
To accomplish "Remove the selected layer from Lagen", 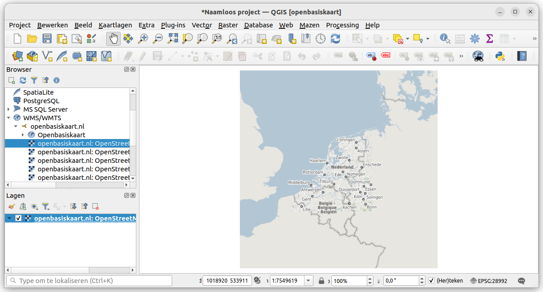I will tap(96, 206).
